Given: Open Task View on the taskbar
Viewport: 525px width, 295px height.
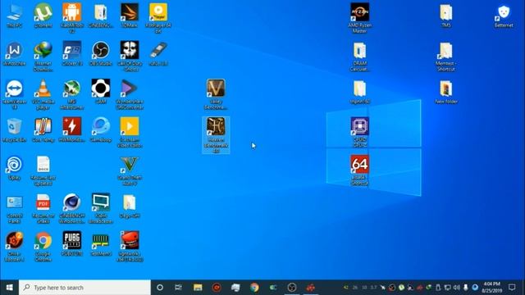Looking at the screenshot, I should pyautogui.click(x=179, y=288).
